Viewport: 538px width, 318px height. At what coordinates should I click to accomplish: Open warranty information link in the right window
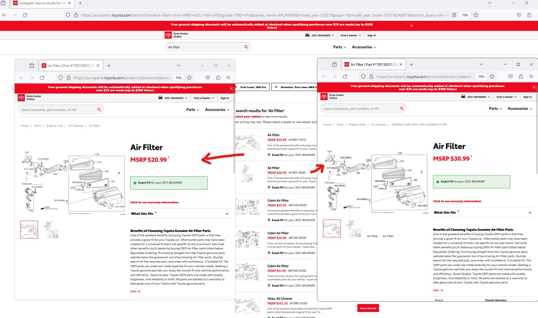tap(457, 201)
